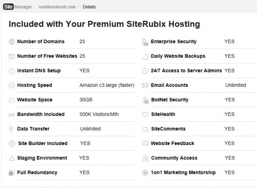
Task: Click the globe icon beside Number of Domains
Action: (x=12, y=42)
